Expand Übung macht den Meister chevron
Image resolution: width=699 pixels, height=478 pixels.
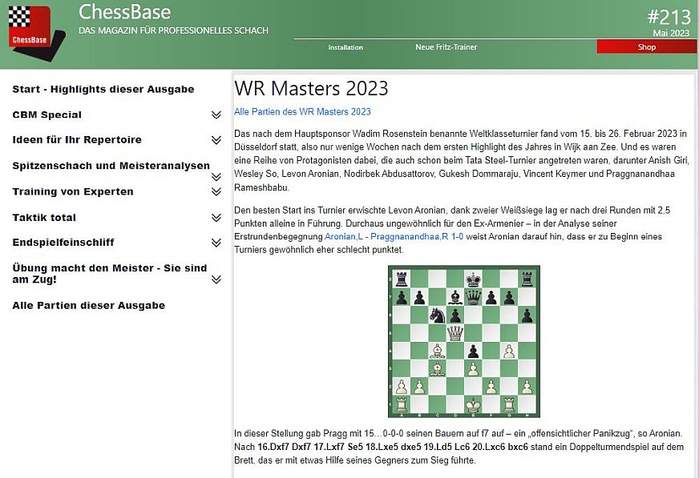click(216, 279)
